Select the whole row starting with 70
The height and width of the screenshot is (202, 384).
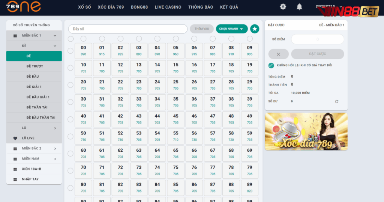pyautogui.click(x=70, y=170)
